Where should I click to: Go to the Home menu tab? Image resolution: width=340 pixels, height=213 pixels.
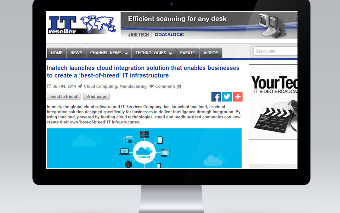[57, 53]
